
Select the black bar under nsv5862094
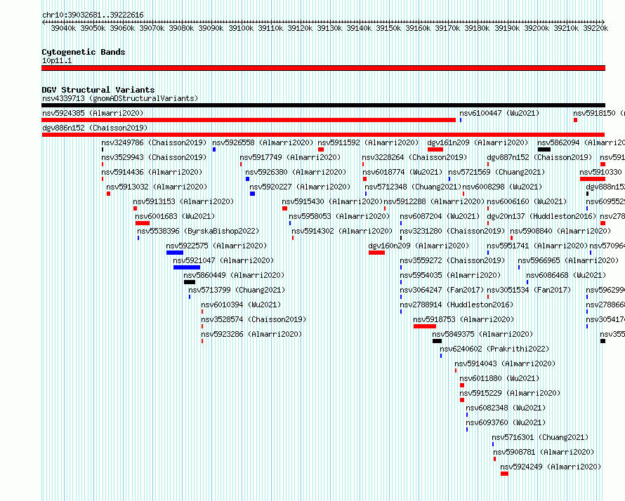(x=544, y=149)
